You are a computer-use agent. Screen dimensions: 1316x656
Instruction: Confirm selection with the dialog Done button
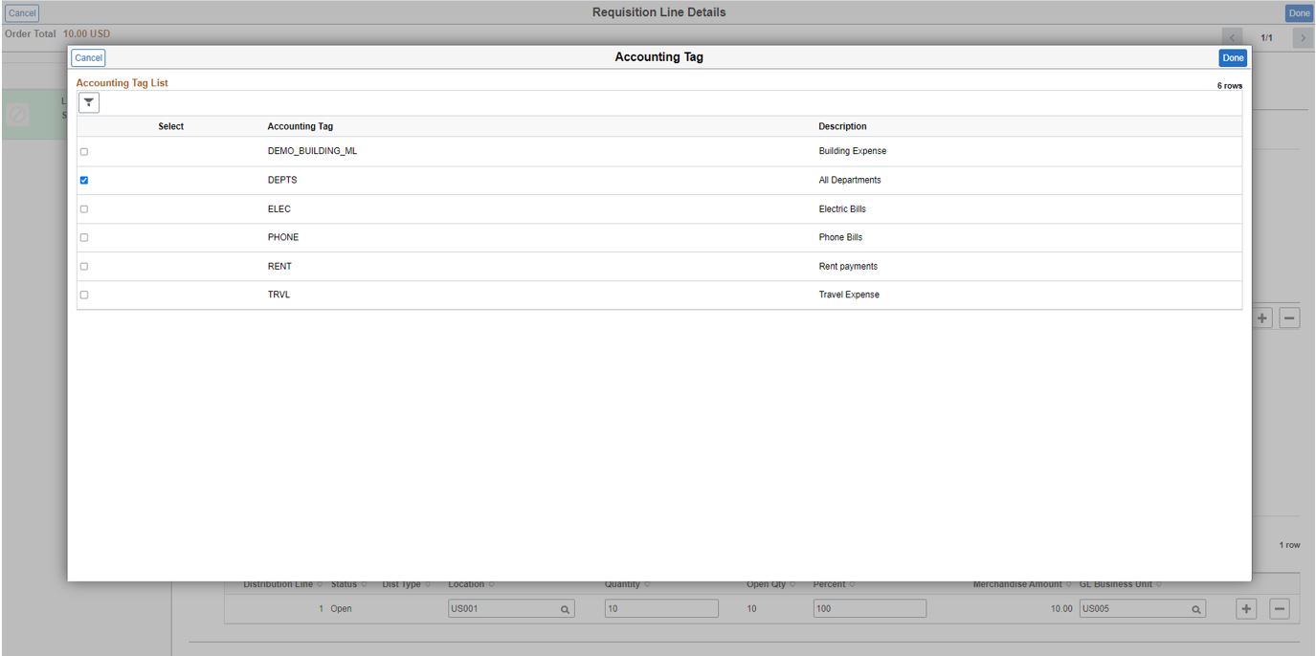(x=1233, y=57)
